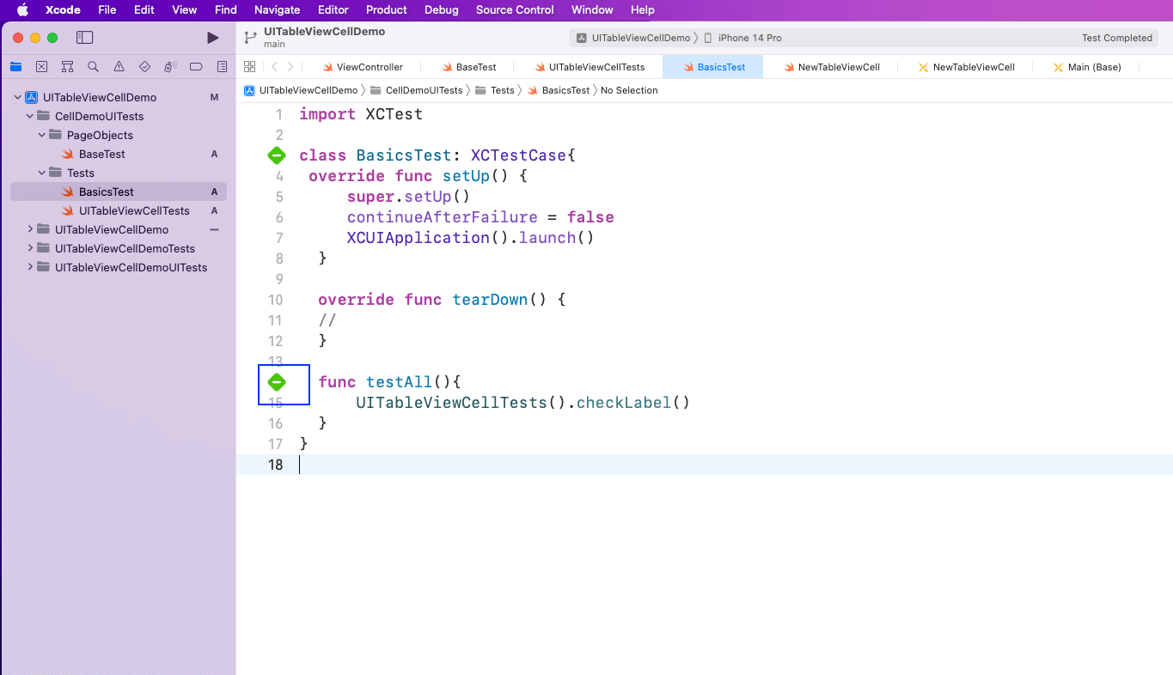Image resolution: width=1173 pixels, height=675 pixels.
Task: Switch to the Test navigator
Action: pyautogui.click(x=144, y=67)
